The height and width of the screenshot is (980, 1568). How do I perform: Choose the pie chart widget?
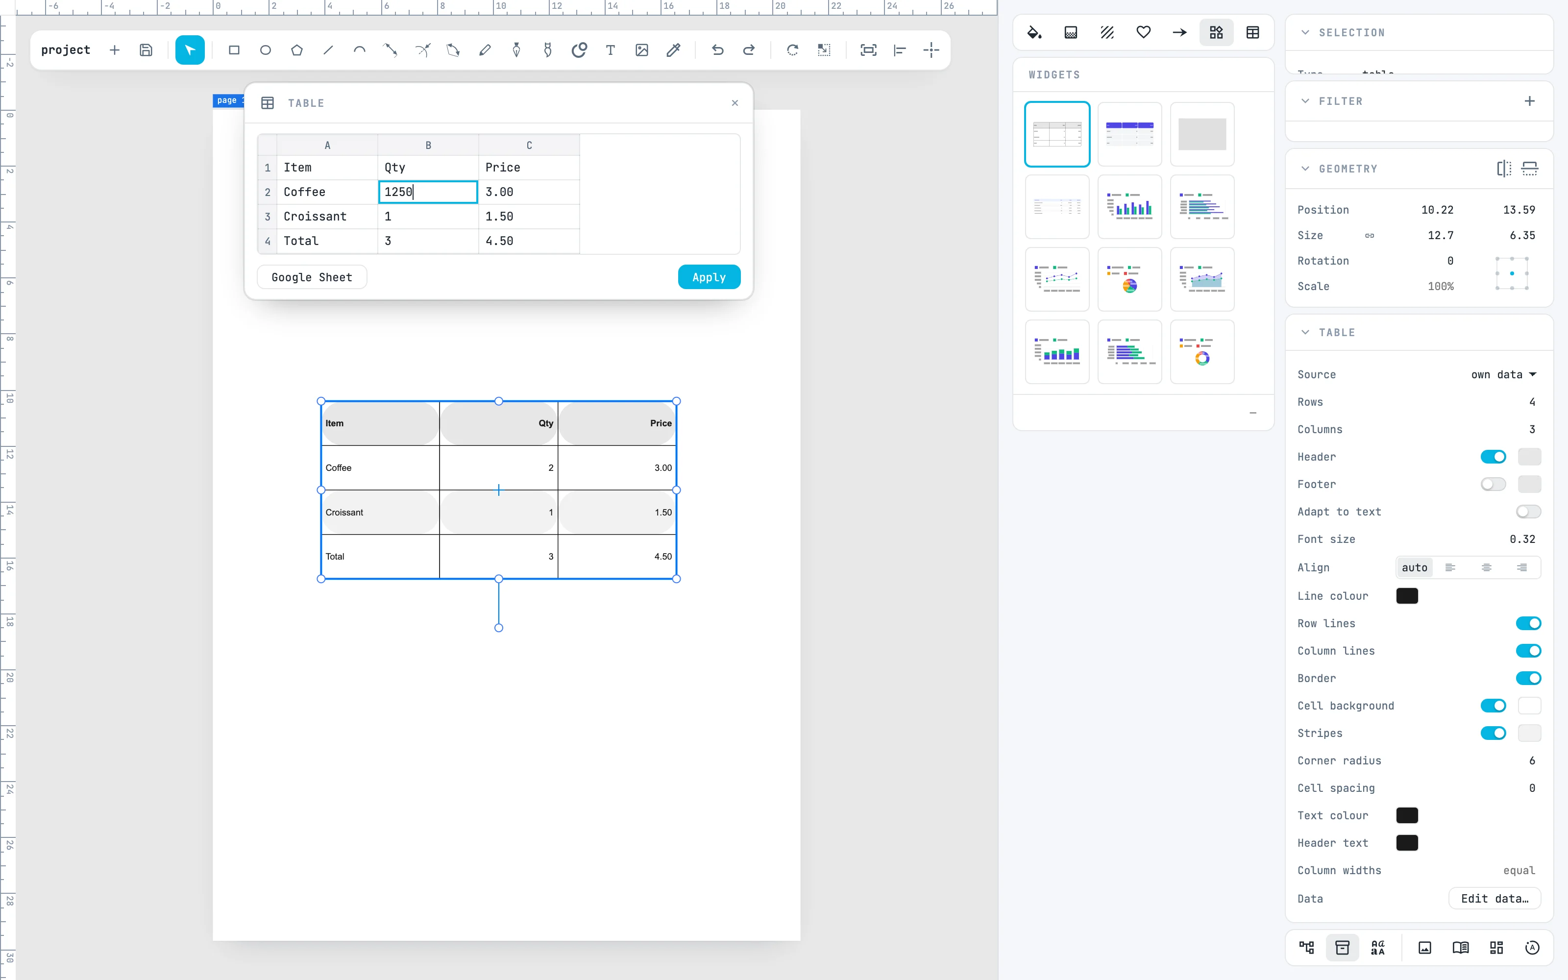[1129, 279]
